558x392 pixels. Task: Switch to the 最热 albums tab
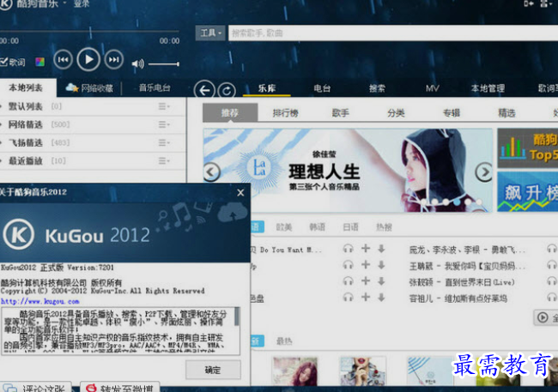[284, 341]
